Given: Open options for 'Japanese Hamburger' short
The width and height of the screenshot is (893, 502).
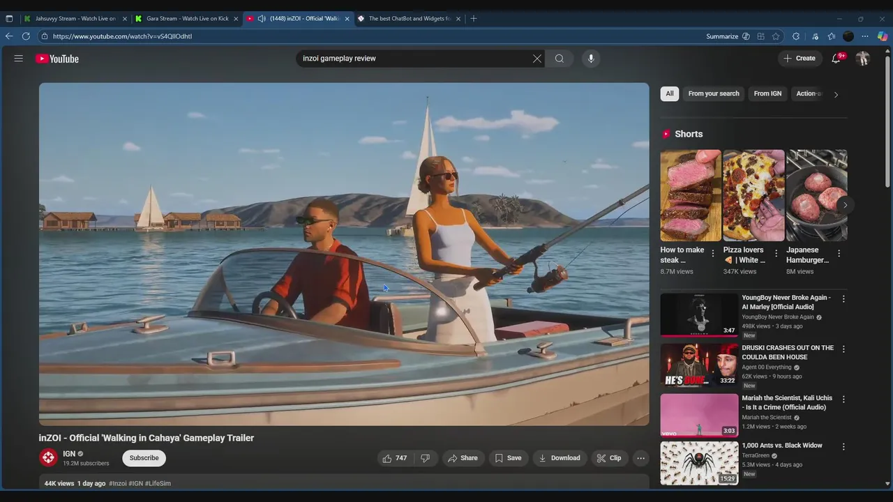Looking at the screenshot, I should click(839, 254).
